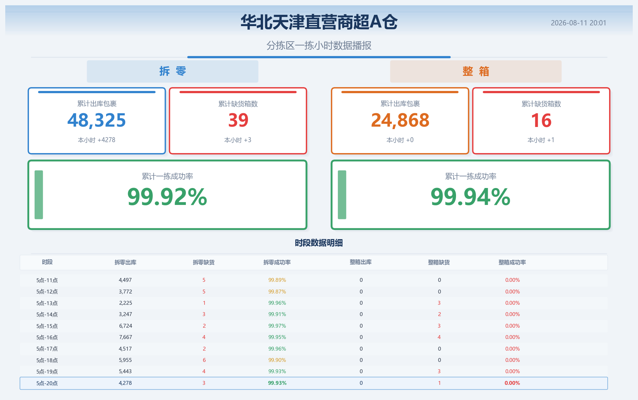The width and height of the screenshot is (638, 400).
Task: Click the 4,497 拆零出库 value
Action: click(125, 280)
